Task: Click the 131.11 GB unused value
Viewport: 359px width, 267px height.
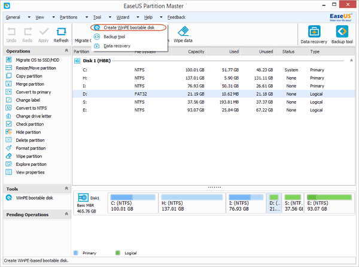Action: point(263,78)
